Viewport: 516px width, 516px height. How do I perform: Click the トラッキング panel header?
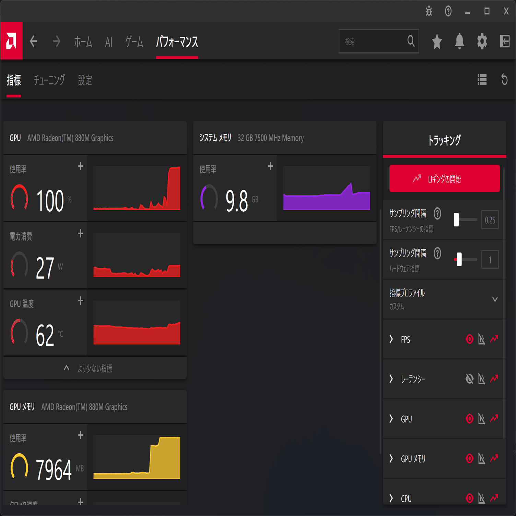point(445,140)
